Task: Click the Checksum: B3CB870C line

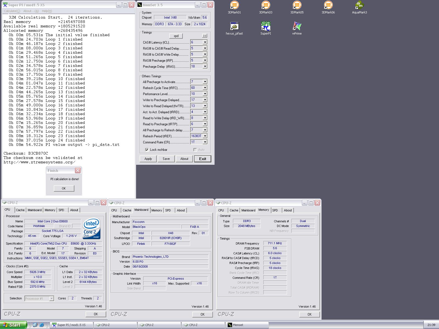Action: click(26, 154)
